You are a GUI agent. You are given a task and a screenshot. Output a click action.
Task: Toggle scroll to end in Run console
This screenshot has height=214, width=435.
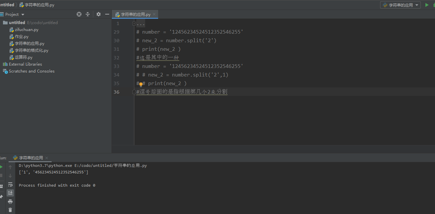(x=10, y=193)
